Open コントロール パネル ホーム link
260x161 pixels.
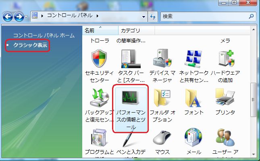[44, 36]
